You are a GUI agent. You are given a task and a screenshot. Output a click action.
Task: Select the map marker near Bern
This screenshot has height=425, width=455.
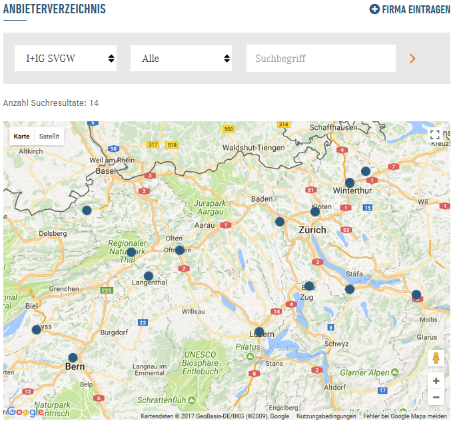pyautogui.click(x=73, y=357)
